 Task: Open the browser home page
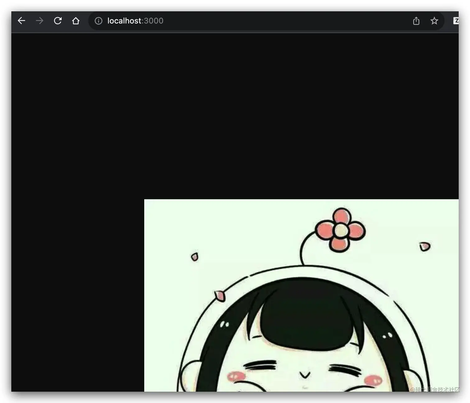pos(76,21)
